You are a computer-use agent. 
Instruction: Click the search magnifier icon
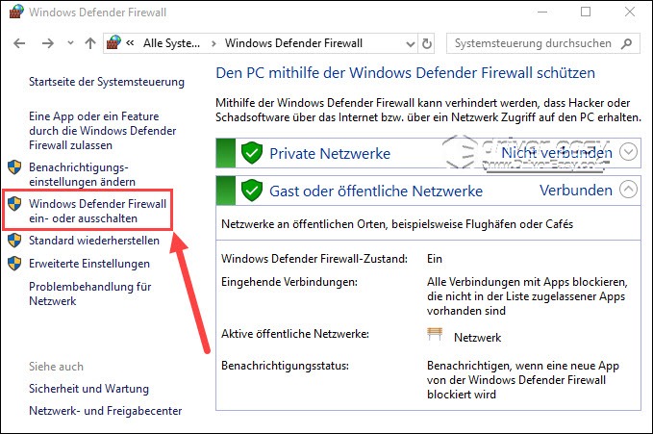click(627, 43)
